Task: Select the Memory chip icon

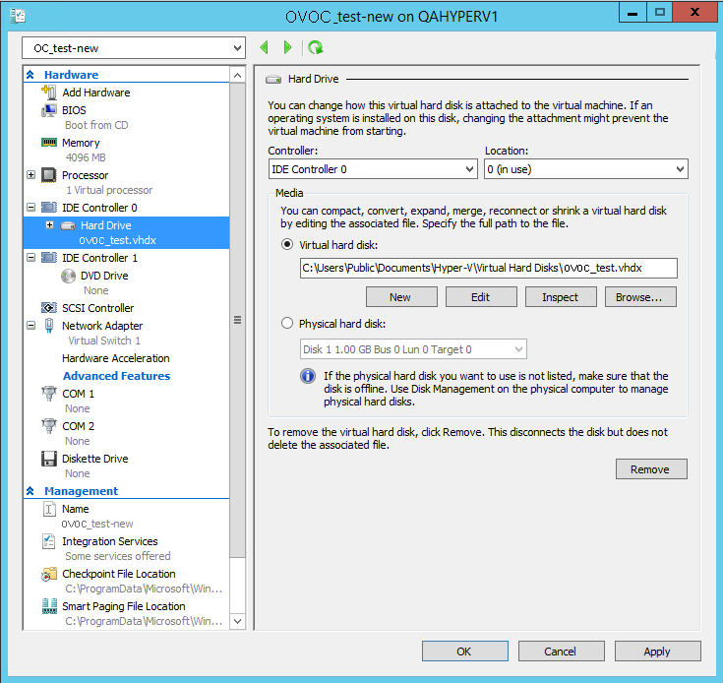Action: click(x=49, y=143)
